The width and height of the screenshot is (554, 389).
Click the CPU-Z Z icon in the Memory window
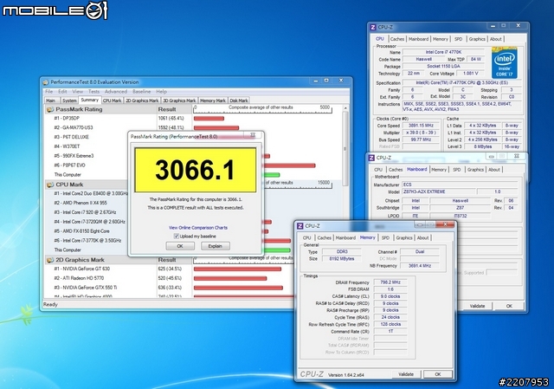click(x=300, y=226)
